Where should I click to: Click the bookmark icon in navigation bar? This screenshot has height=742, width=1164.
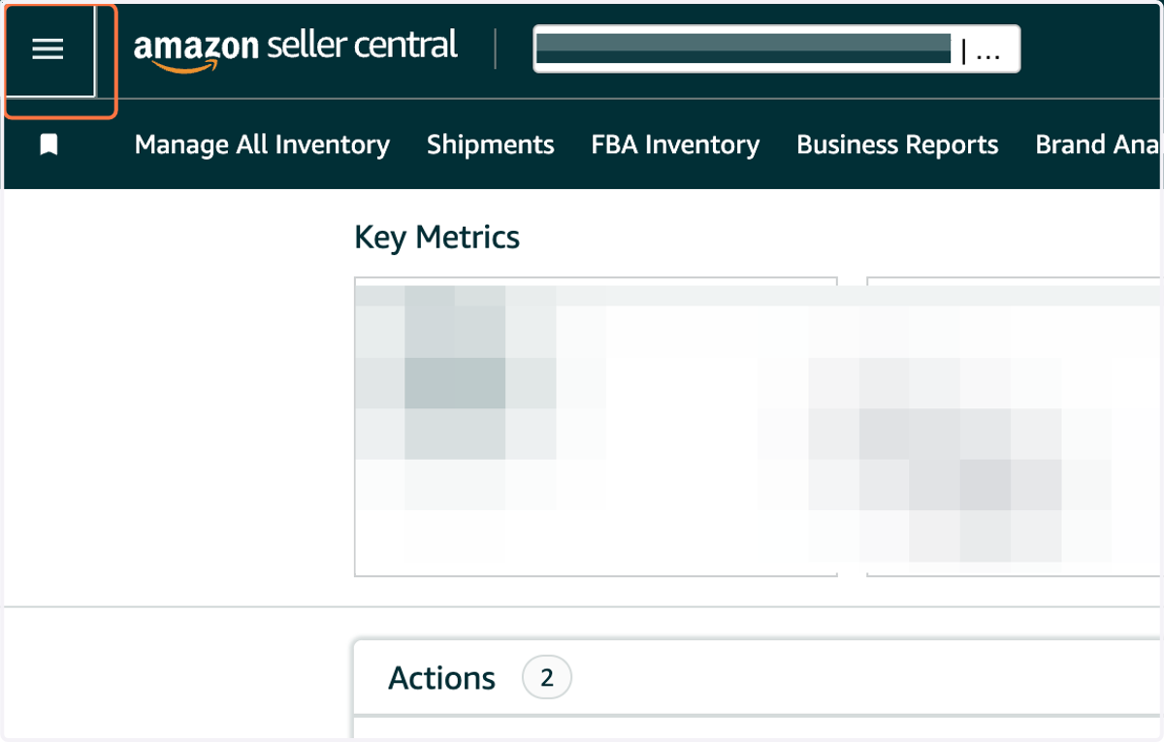click(x=48, y=145)
